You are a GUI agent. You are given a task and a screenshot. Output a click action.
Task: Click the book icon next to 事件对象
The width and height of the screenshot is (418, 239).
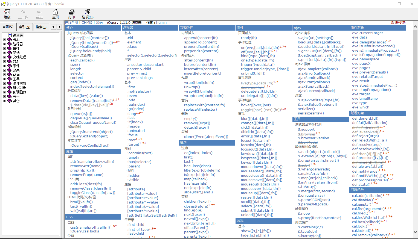coord(10,83)
